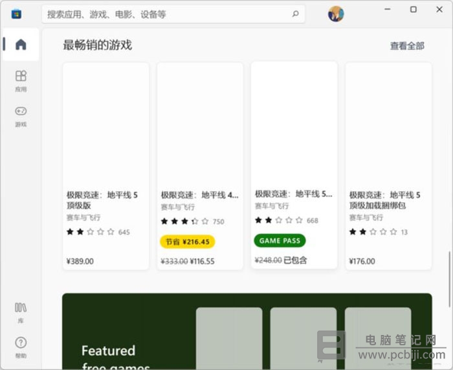Click the rating row with 13 reviews
Screen dimensions: 453x370
pos(379,232)
